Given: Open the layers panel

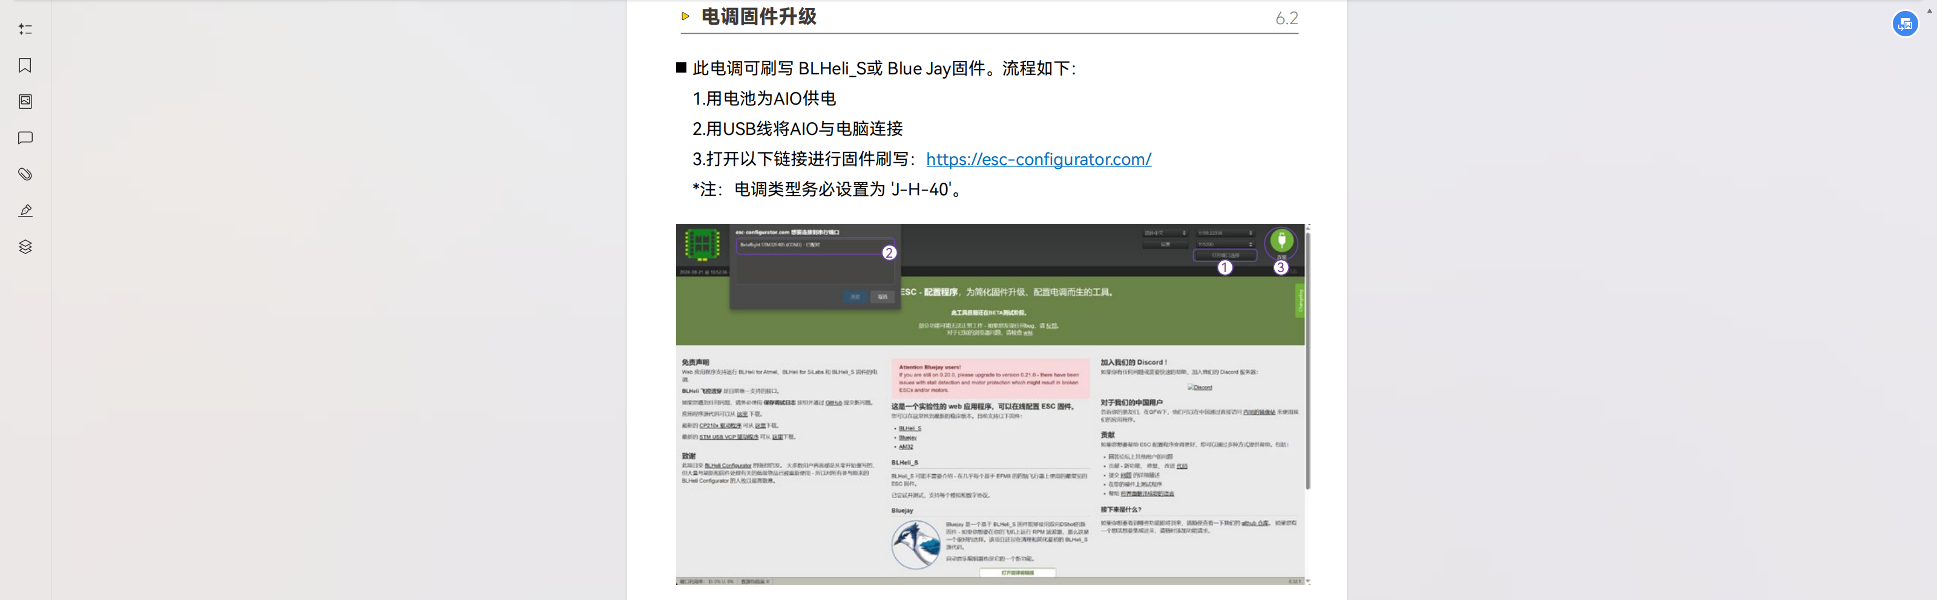Looking at the screenshot, I should pos(25,247).
